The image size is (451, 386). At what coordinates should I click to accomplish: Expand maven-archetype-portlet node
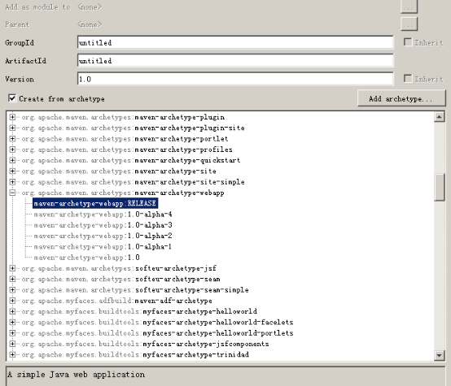(x=12, y=139)
